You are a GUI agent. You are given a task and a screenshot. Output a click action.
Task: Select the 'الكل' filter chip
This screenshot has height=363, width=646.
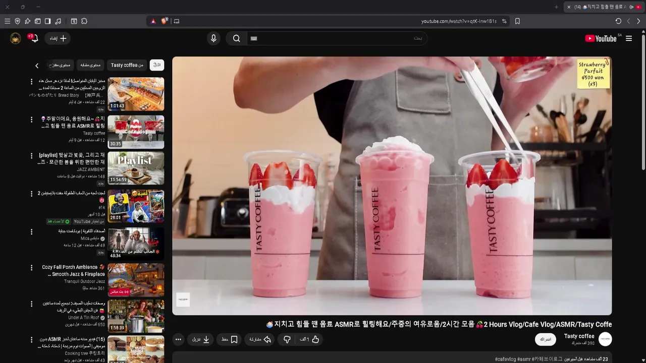(x=157, y=65)
